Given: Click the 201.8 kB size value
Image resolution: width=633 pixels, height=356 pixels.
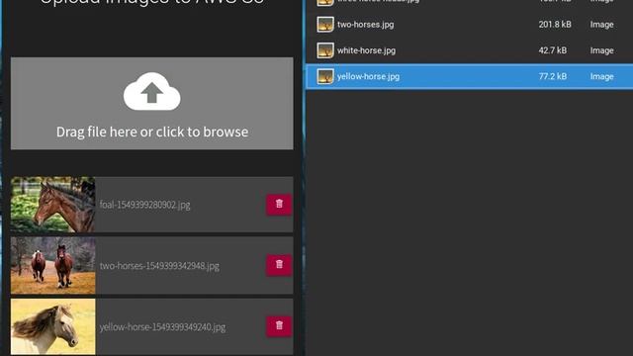Looking at the screenshot, I should click(555, 24).
